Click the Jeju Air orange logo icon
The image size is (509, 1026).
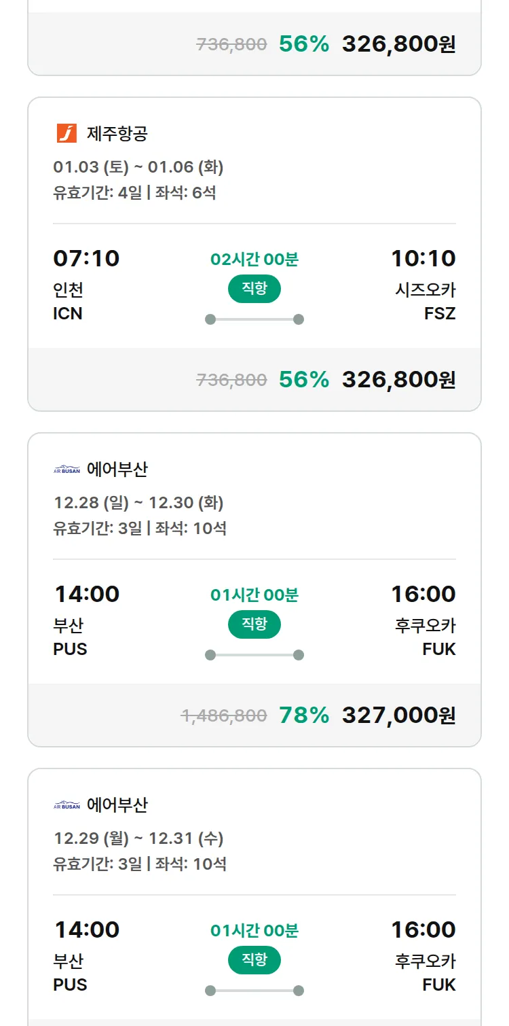tap(67, 133)
